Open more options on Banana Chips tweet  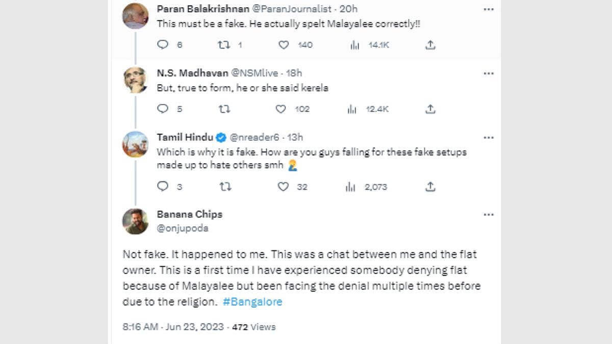(x=489, y=215)
